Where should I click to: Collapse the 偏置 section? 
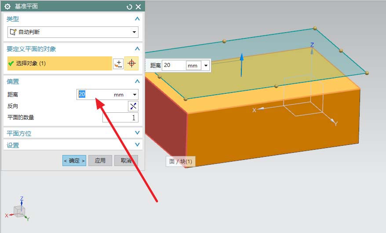point(137,81)
